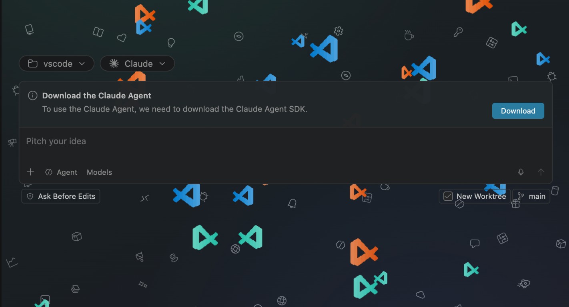Open the vscode folder dropdown
The height and width of the screenshot is (307, 569).
coord(56,64)
